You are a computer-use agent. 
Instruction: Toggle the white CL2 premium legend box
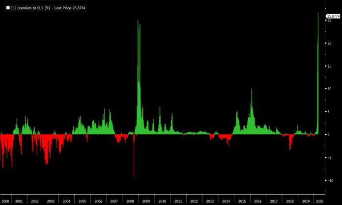coord(8,8)
